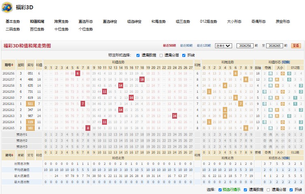Click period number 2026262
This screenshot has height=194, width=305.
[9, 110]
